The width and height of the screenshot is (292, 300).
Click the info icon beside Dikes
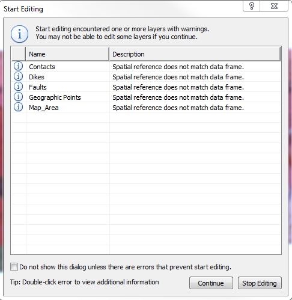(x=18, y=76)
